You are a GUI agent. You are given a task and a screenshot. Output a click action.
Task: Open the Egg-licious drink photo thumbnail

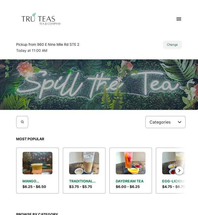point(174,163)
